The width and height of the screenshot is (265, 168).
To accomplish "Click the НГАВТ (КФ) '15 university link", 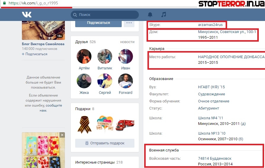I will [x=211, y=87].
